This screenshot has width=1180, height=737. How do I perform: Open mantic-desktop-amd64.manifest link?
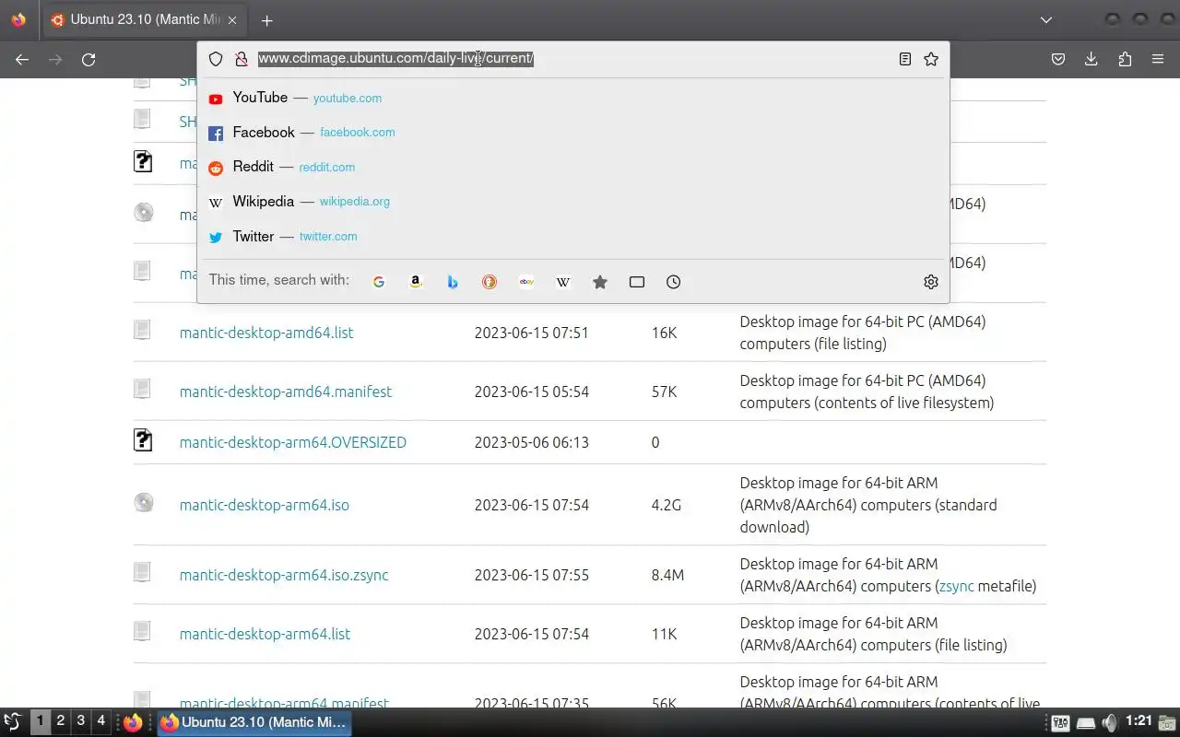click(x=286, y=392)
